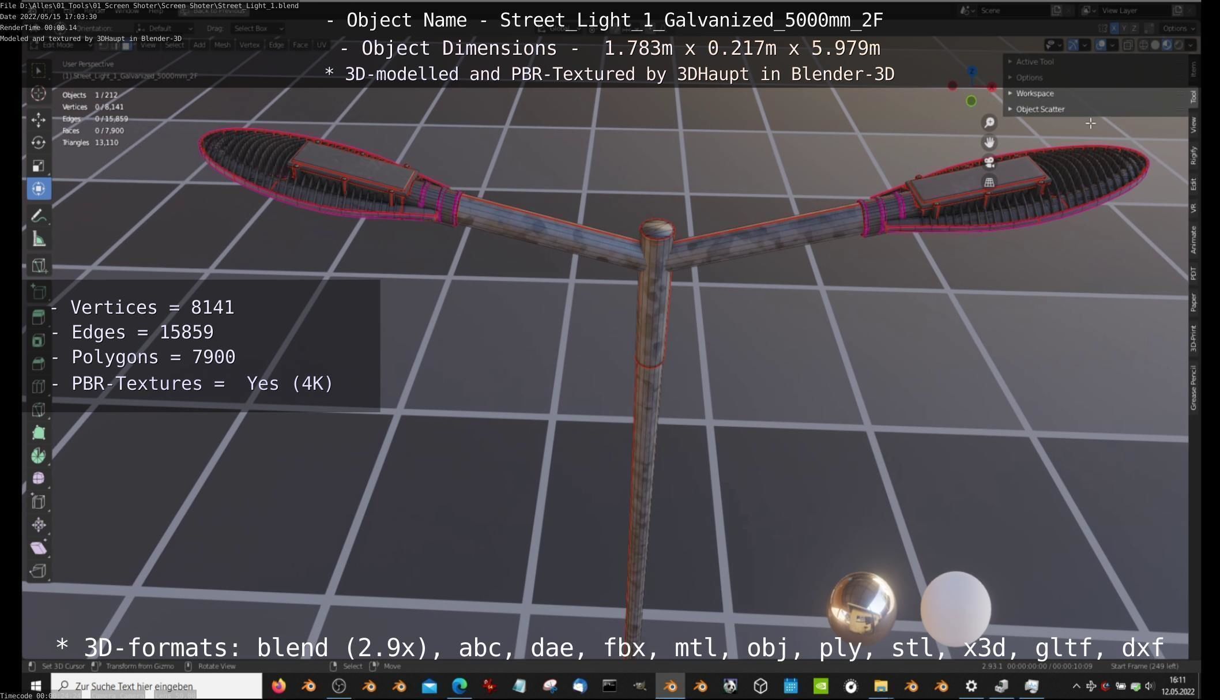The image size is (1220, 700).
Task: Enable solid viewport shading mode
Action: (x=1155, y=45)
